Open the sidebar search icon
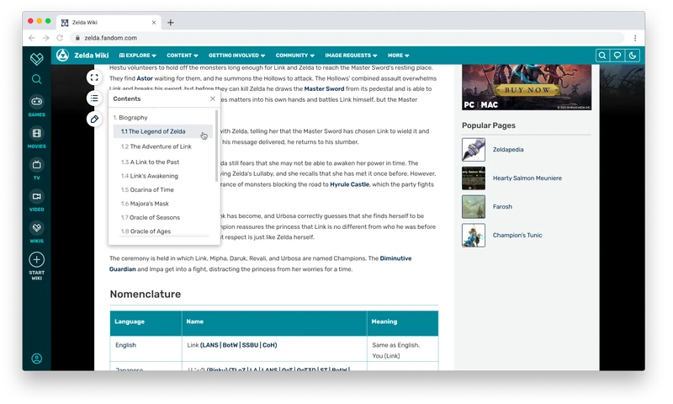This screenshot has width=673, height=404. coord(36,79)
